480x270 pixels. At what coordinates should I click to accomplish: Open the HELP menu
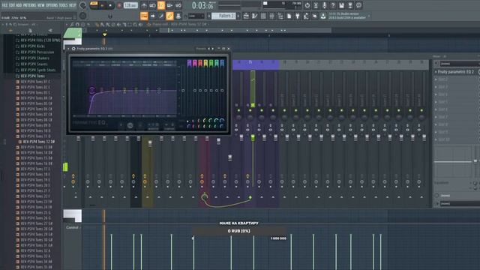tap(73, 5)
